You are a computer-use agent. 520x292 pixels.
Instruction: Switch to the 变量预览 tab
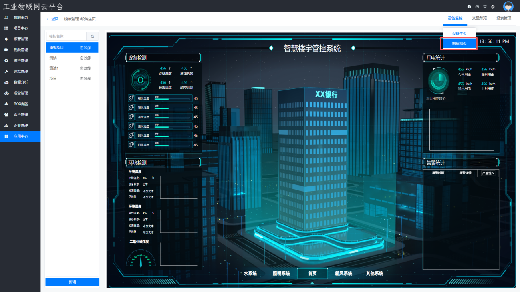tap(479, 18)
